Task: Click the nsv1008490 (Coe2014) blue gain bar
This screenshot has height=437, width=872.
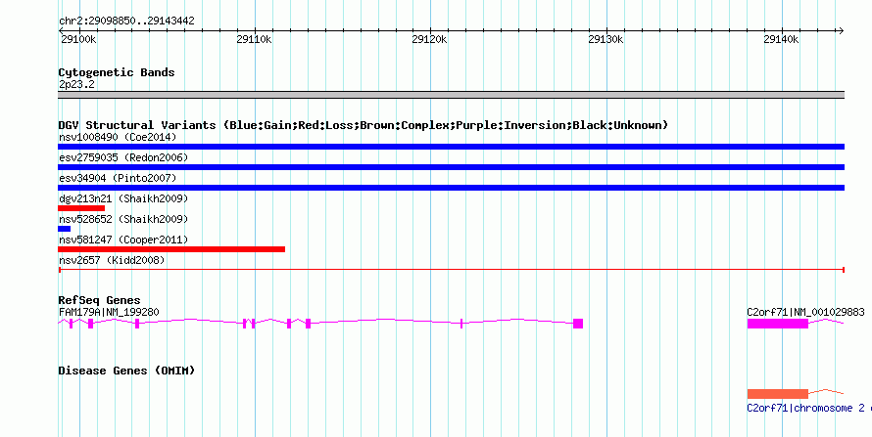Action: (451, 147)
